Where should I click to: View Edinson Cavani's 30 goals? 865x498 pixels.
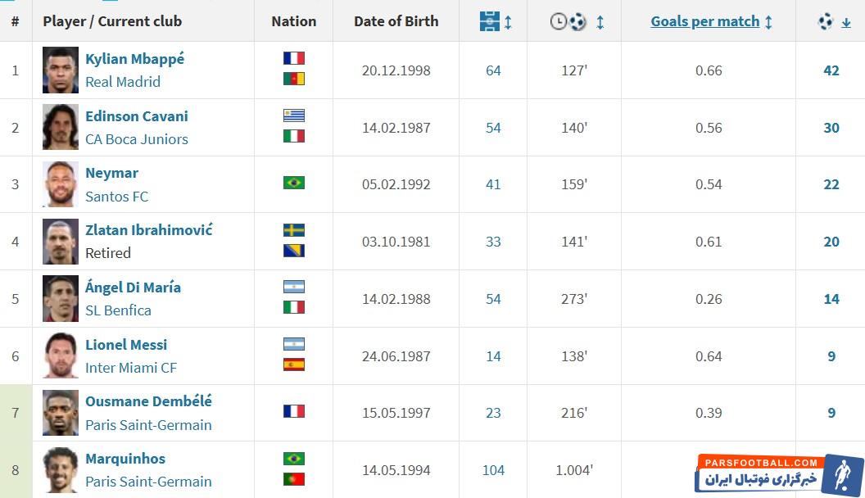(831, 128)
